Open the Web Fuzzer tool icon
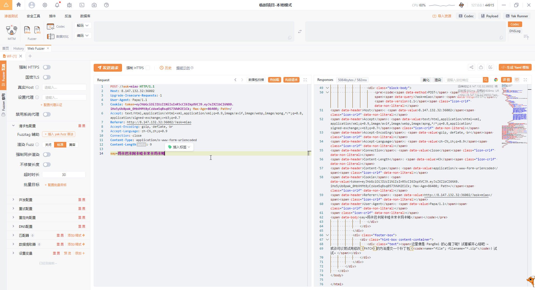The image size is (535, 290). click(x=27, y=30)
